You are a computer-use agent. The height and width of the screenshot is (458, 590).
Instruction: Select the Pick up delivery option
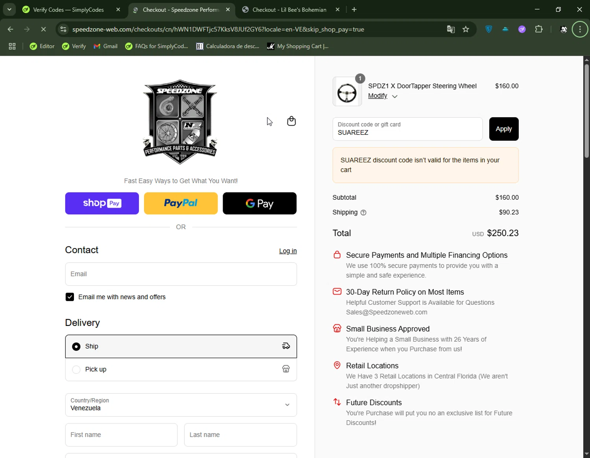(181, 369)
